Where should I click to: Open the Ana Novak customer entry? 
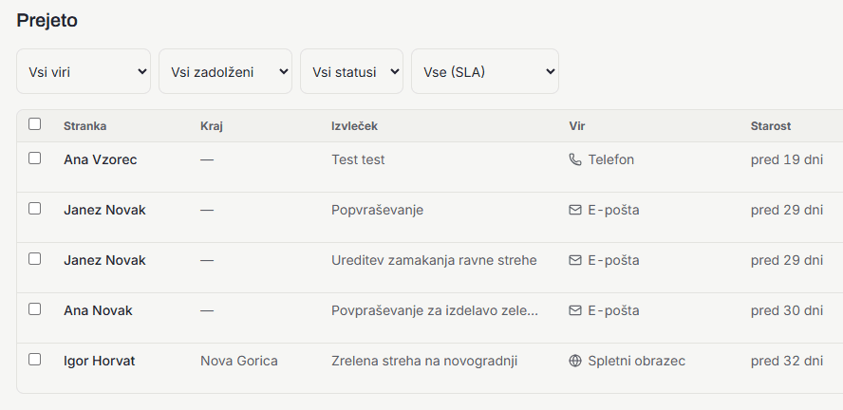click(98, 310)
